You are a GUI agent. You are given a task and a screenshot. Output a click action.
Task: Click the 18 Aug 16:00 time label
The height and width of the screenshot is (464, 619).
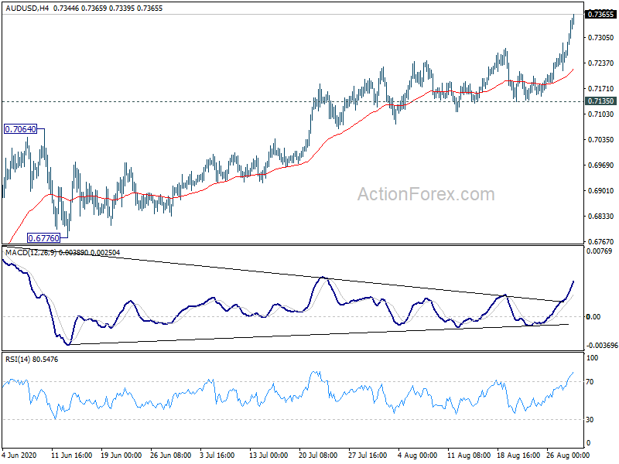(x=518, y=455)
